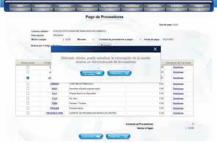Image resolution: width=217 pixels, height=143 pixels.
Task: Select checkbox for the PRUEBAS TRIN row
Action: click(x=28, y=113)
